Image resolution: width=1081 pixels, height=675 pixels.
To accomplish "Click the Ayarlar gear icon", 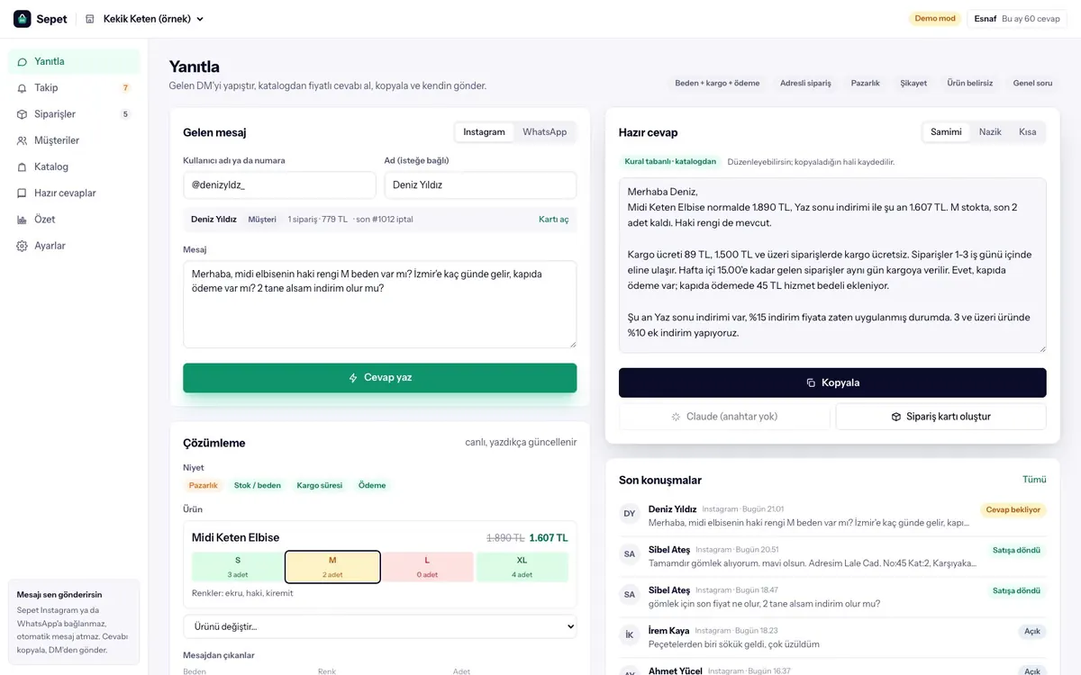I will [23, 246].
